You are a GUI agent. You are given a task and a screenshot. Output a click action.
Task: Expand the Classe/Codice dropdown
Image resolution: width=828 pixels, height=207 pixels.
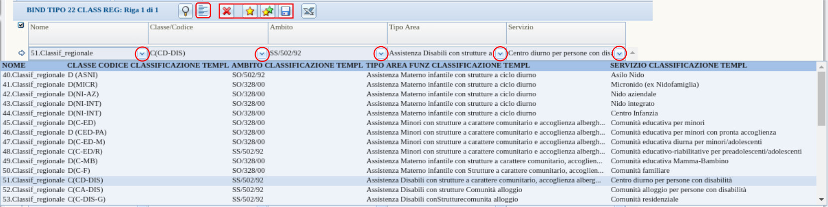262,54
